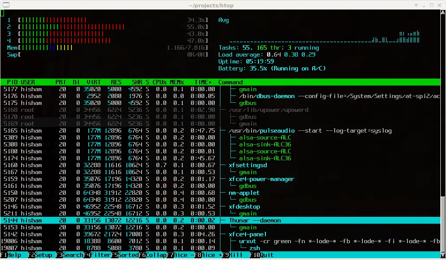Open the Setup screen with F2Setup
The height and width of the screenshot is (260, 446).
[39, 255]
